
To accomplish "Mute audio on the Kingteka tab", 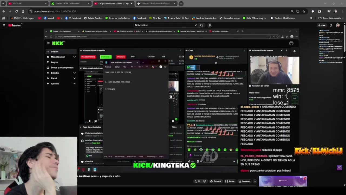I will click(x=127, y=4).
